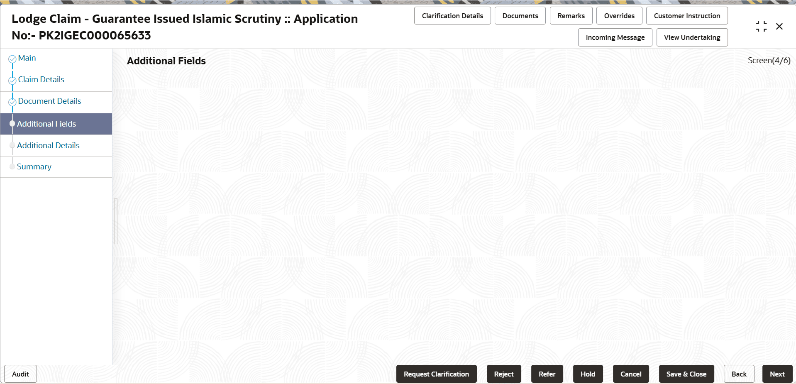Click the progress dot beside Summary
Screen dimensions: 796x384
click(x=12, y=166)
